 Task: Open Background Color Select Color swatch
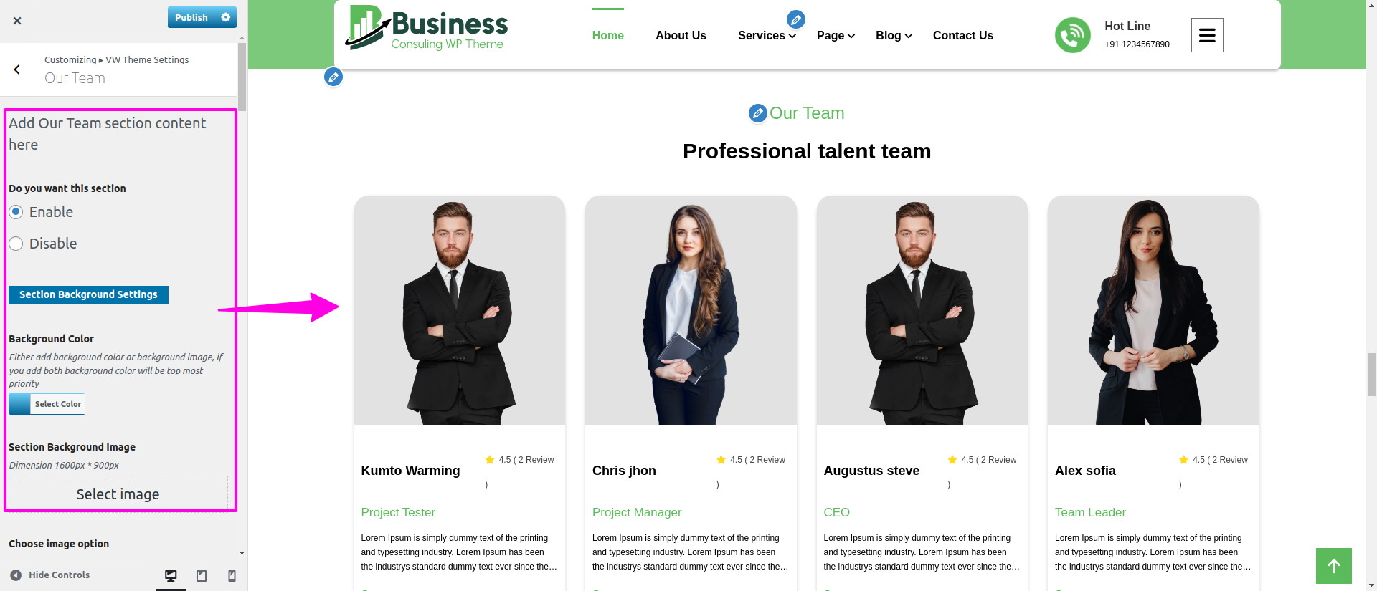47,404
